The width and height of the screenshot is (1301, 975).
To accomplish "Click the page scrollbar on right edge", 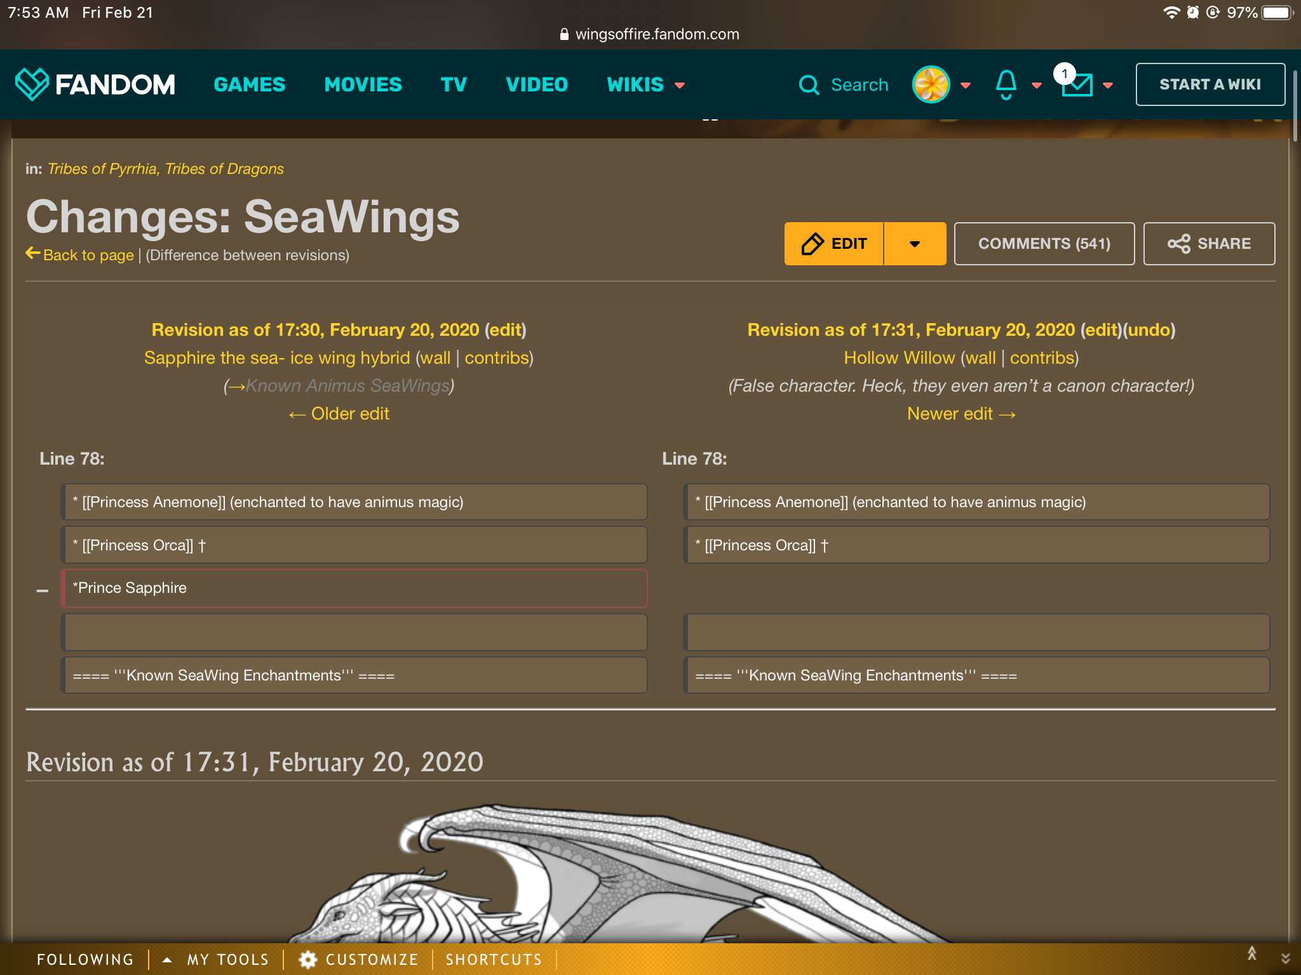I will pyautogui.click(x=1295, y=105).
